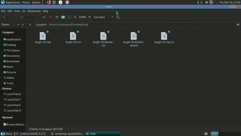Click the round blue launcher icon in panel

pos(61,2)
